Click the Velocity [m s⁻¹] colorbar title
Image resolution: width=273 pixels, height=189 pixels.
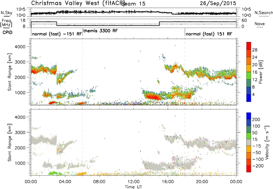coord(267,142)
